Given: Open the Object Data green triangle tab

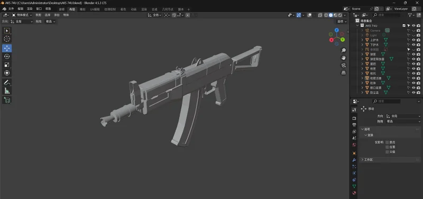Looking at the screenshot, I should tap(354, 186).
